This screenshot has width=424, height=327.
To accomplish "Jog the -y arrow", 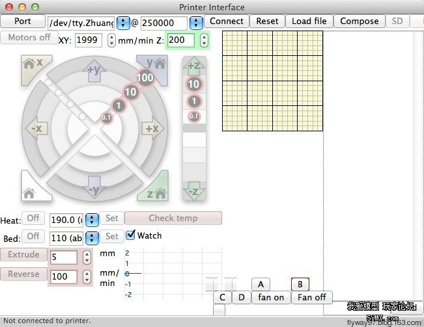I will coord(94,187).
